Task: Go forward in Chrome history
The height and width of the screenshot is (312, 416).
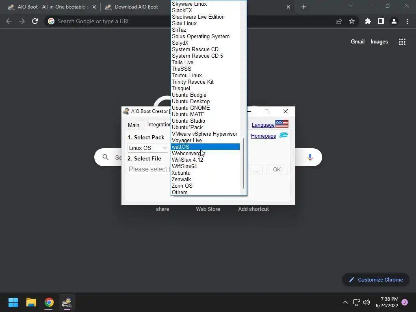Action: click(22, 21)
